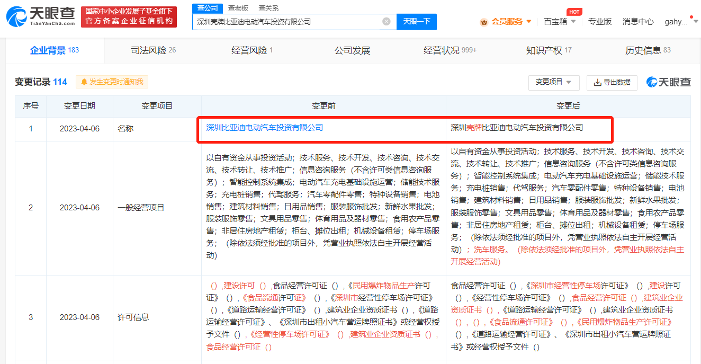Click the 变更前 column header
The height and width of the screenshot is (364, 701).
tap(323, 106)
